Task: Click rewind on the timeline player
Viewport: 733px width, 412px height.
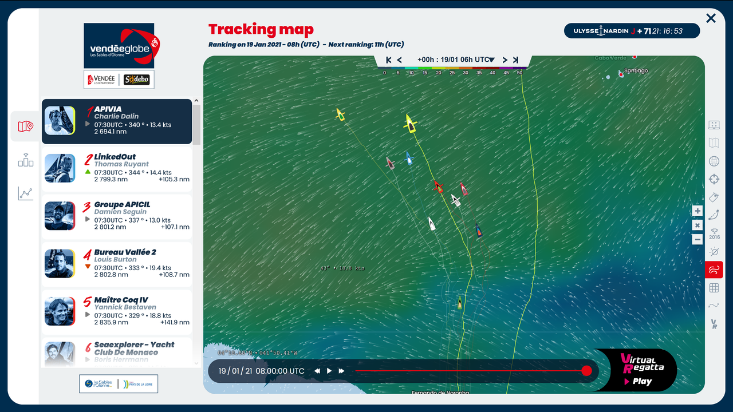Action: click(317, 371)
